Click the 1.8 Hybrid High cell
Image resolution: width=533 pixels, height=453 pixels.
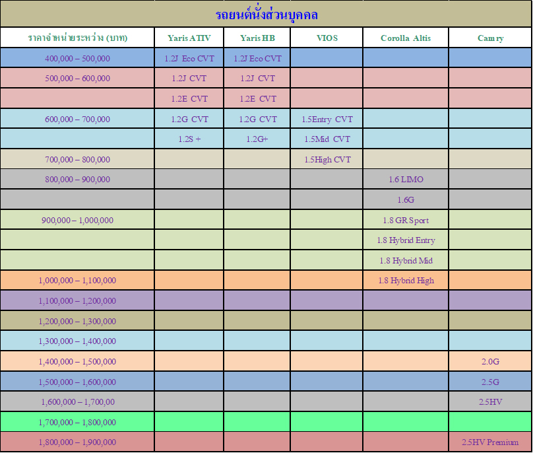click(406, 280)
